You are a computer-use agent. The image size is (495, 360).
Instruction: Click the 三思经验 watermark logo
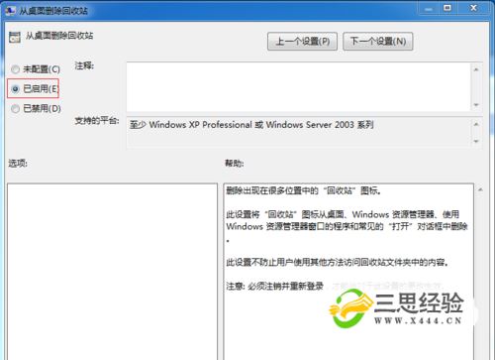397,308
